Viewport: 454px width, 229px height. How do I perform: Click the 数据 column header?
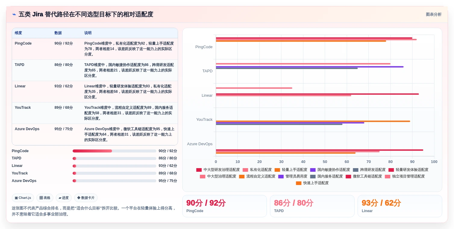(58, 33)
